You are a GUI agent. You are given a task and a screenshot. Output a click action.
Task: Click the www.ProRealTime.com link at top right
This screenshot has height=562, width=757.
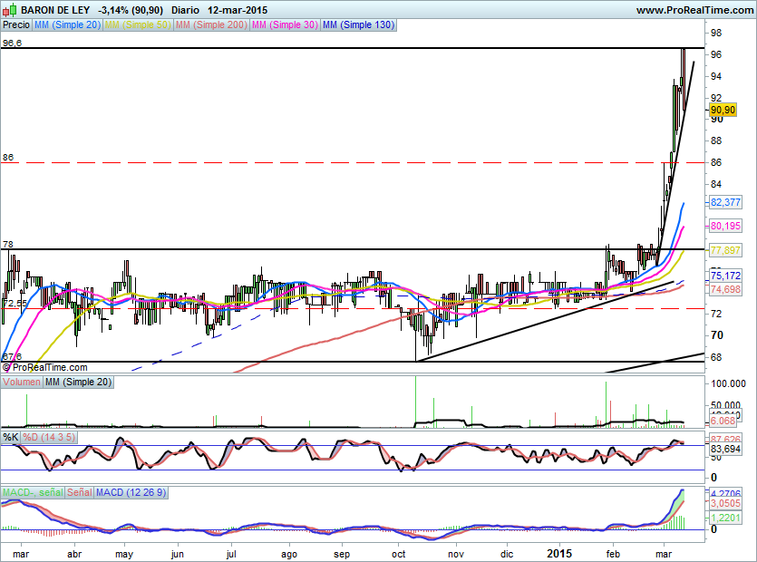694,10
